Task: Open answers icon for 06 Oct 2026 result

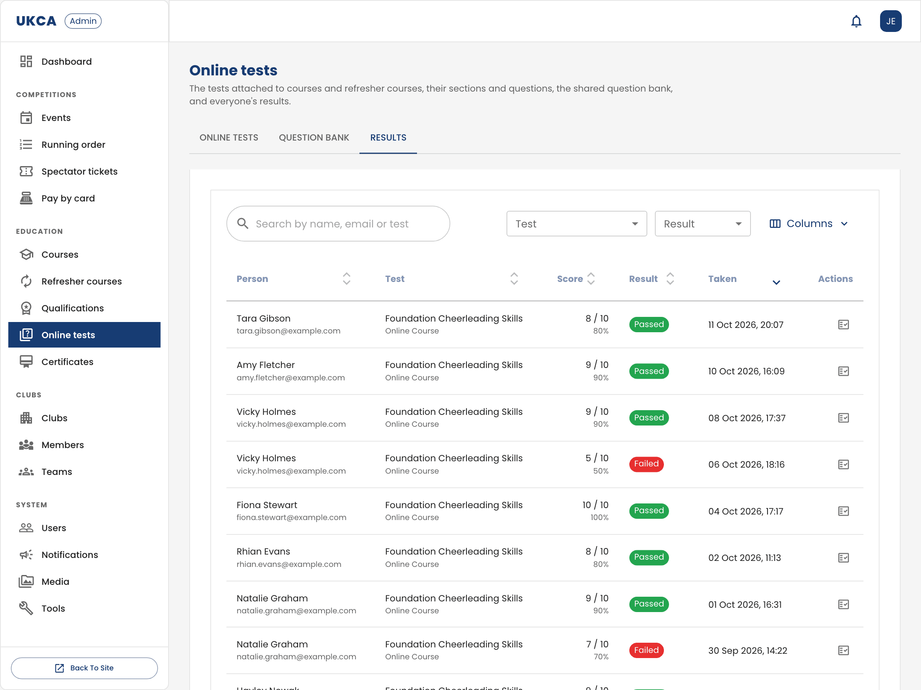Action: (x=843, y=465)
